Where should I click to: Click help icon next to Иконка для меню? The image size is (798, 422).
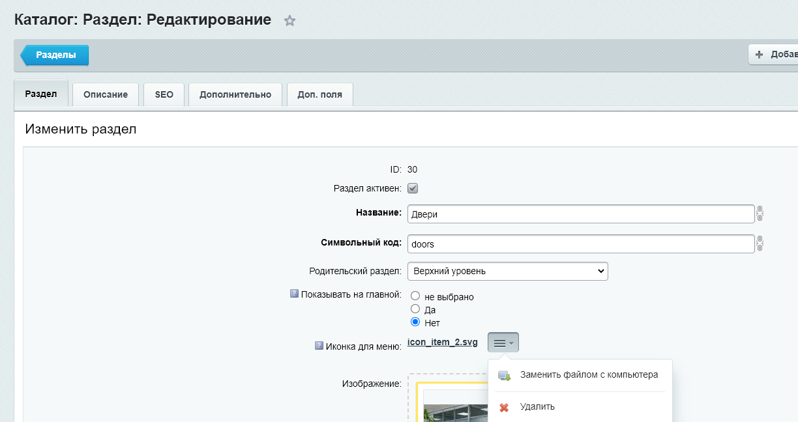point(319,346)
